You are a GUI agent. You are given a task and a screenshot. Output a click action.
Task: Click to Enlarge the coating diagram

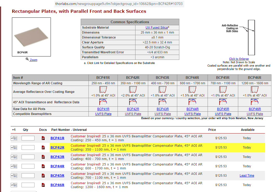(x=239, y=59)
